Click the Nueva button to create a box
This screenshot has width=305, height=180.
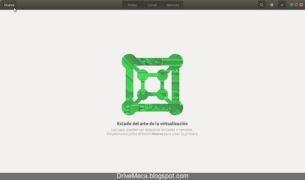point(9,5)
